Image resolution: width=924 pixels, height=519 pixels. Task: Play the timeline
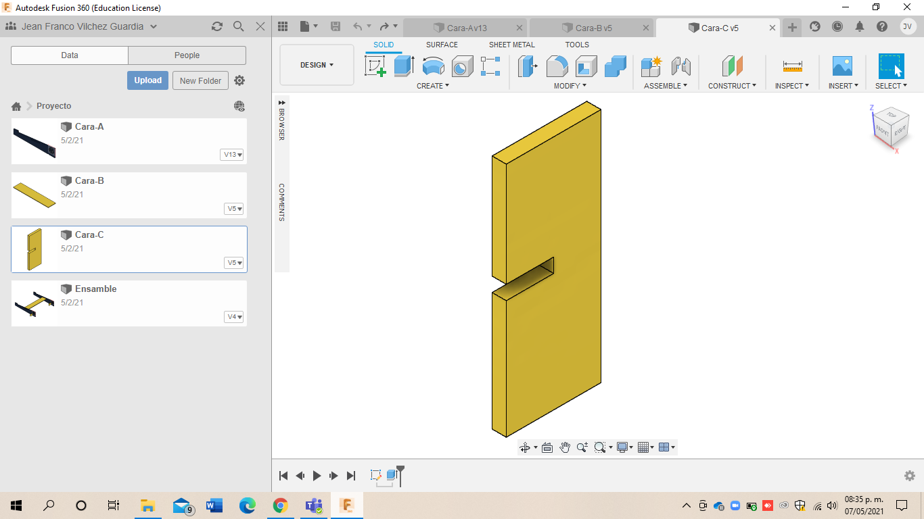tap(317, 476)
